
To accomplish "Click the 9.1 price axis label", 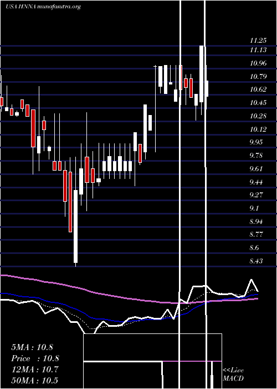I will pyautogui.click(x=254, y=208).
